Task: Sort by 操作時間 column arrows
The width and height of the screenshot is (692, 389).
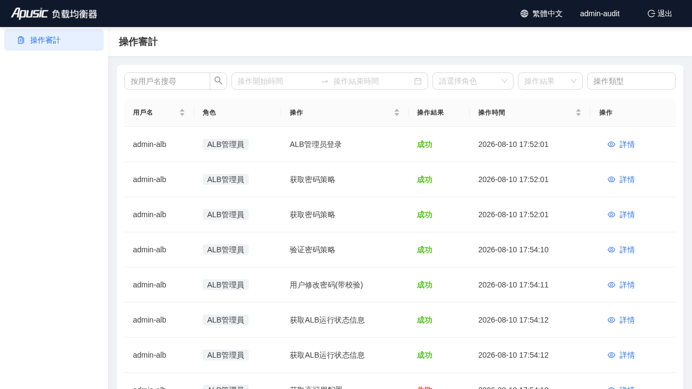Action: click(578, 112)
